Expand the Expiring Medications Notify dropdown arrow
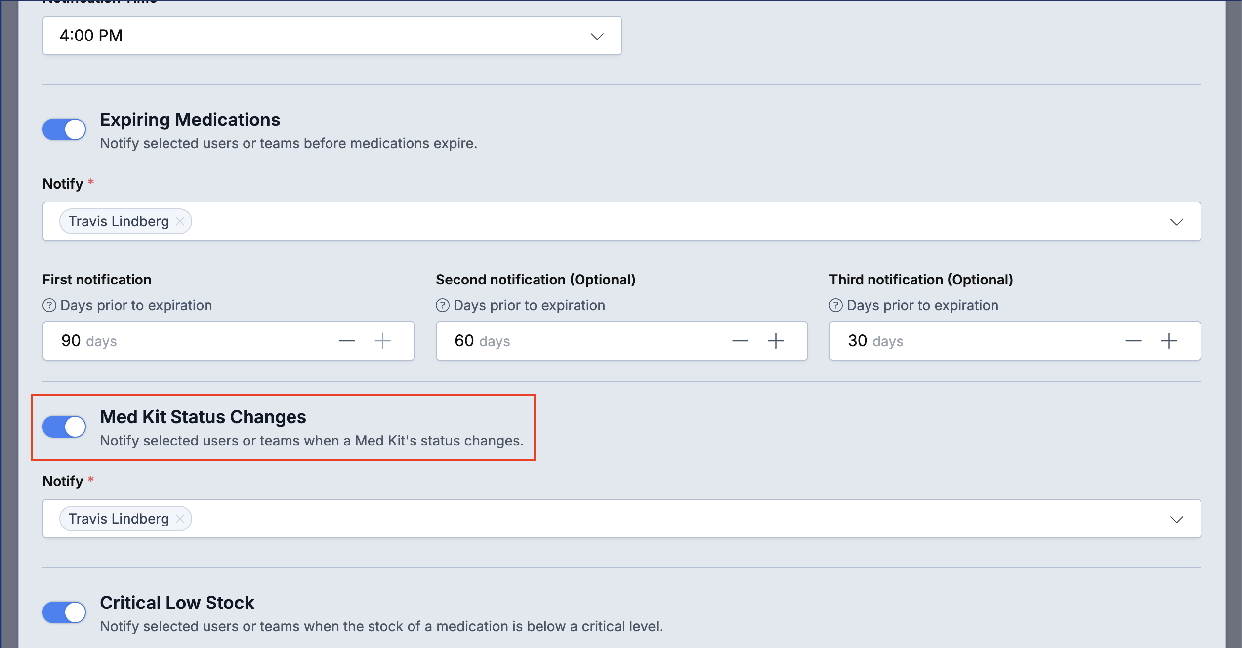Viewport: 1242px width, 648px height. point(1177,222)
